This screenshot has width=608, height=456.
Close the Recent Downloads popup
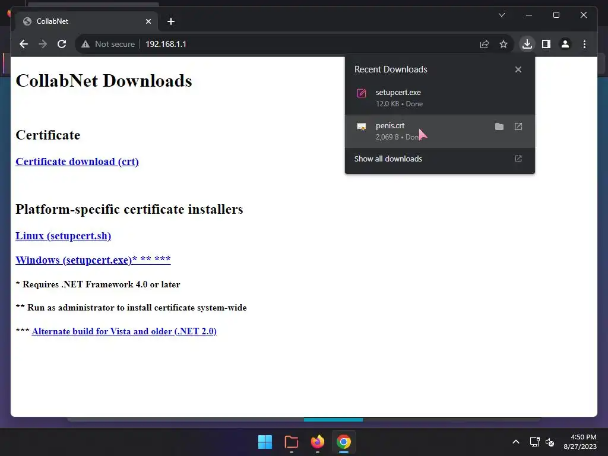[518, 69]
